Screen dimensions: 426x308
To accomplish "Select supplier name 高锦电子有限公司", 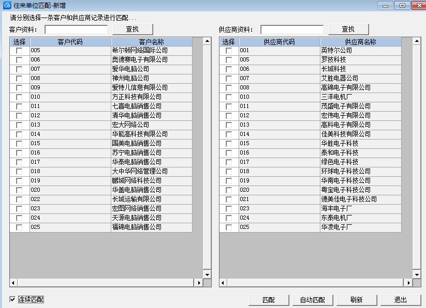I will pos(346,87).
